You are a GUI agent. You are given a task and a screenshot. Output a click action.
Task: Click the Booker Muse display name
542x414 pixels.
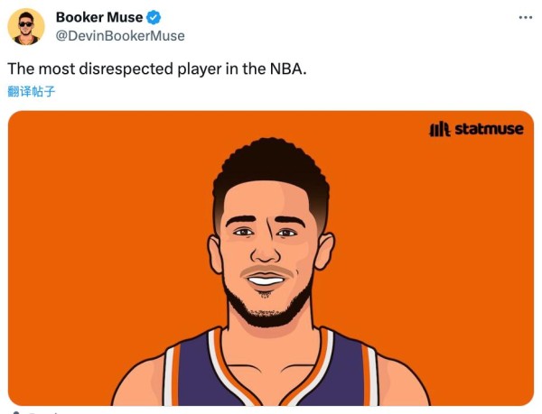pos(99,17)
